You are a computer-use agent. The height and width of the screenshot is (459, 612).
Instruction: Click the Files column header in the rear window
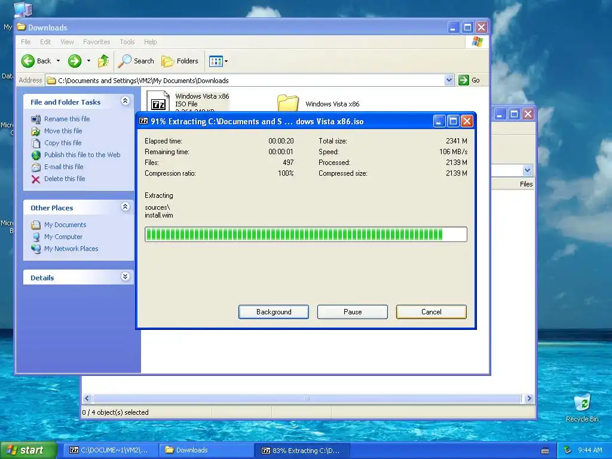[x=526, y=184]
